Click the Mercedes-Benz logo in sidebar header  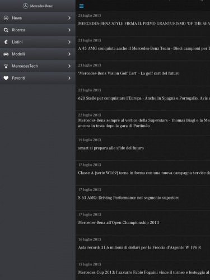pyautogui.click(x=38, y=6)
